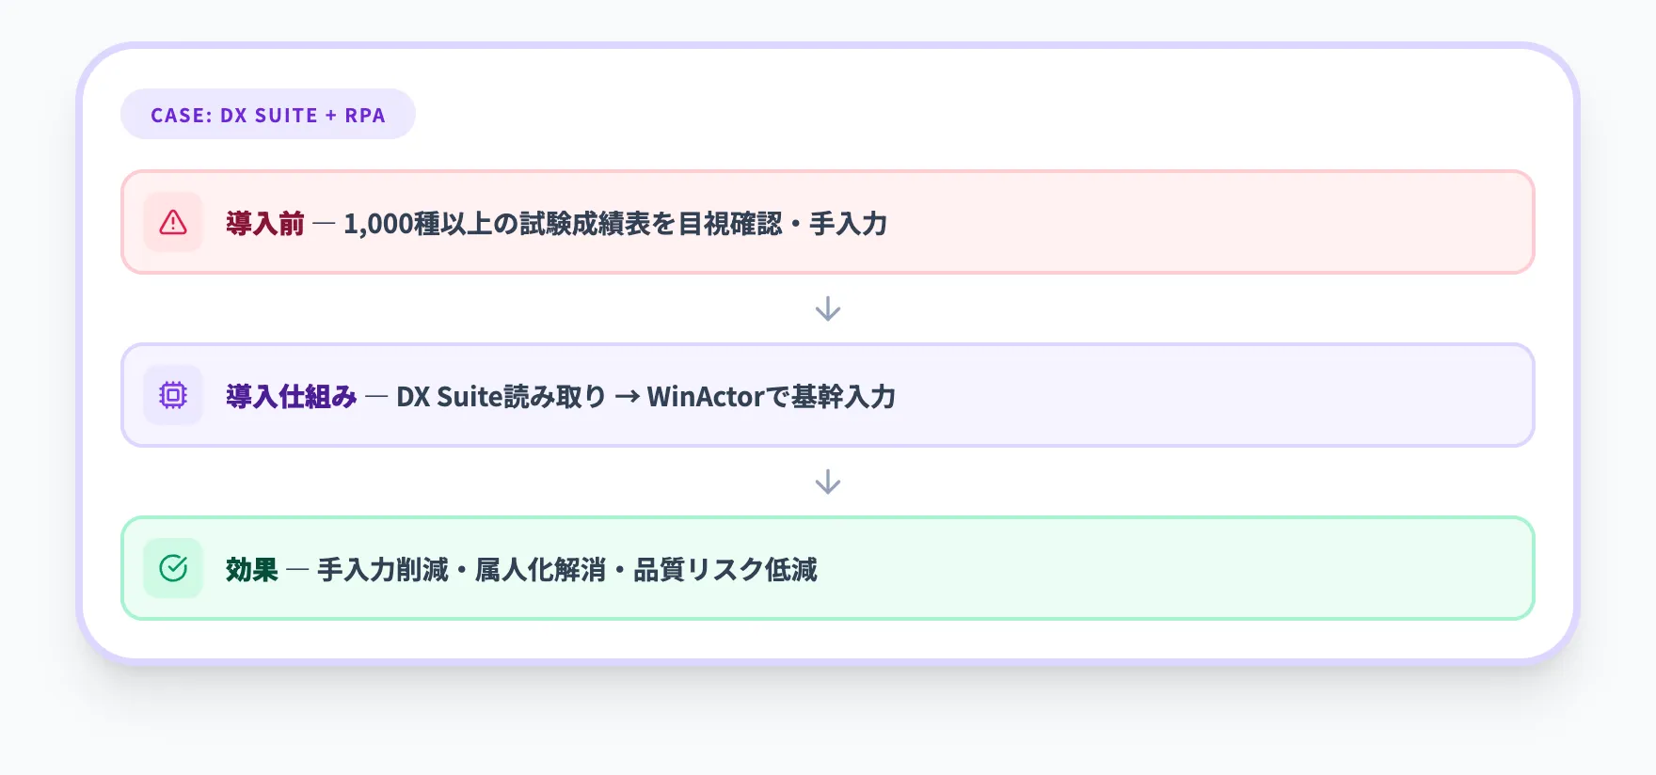
Task: Click the 品質リスク低減 text
Action: [x=725, y=570]
